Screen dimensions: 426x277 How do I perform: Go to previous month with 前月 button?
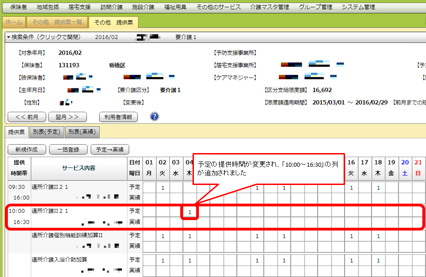26,117
